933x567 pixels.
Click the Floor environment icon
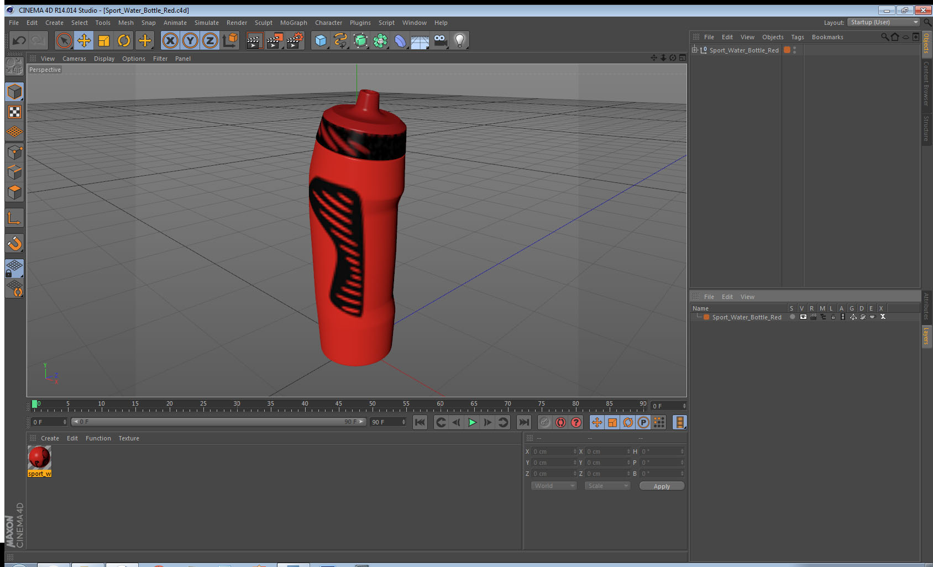pyautogui.click(x=420, y=40)
